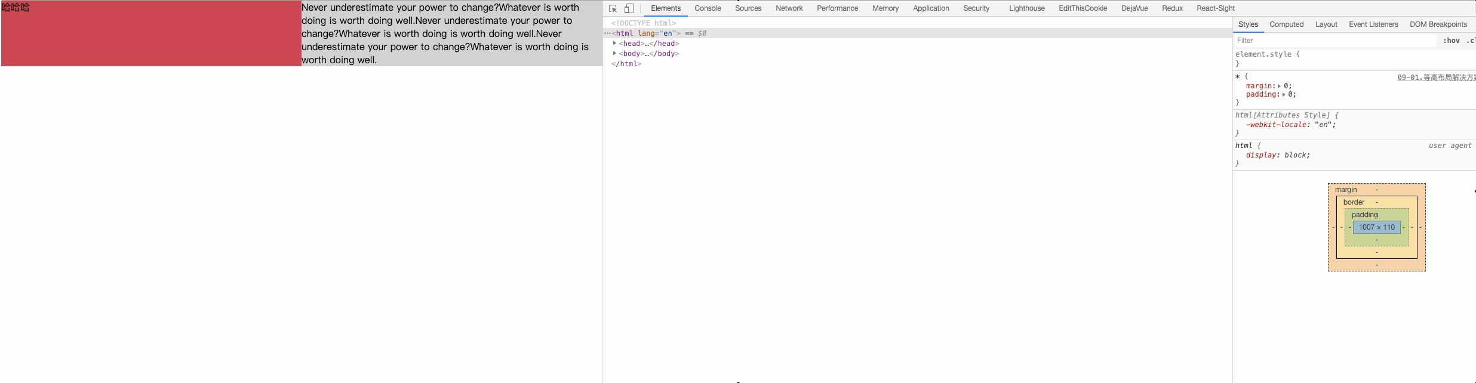Click the display: block property value

pos(1297,155)
